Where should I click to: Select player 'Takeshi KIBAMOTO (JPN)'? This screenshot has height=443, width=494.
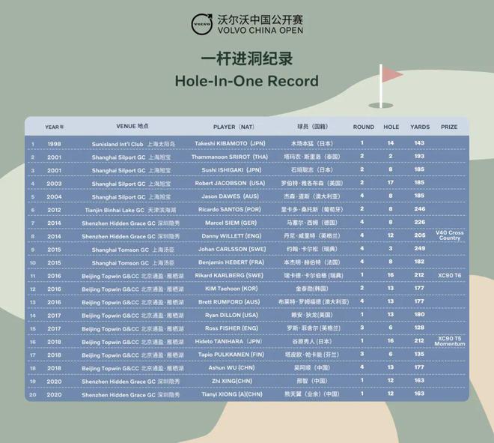coord(230,144)
